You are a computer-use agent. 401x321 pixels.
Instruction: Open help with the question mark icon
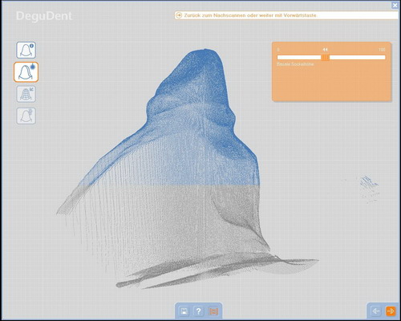pyautogui.click(x=198, y=311)
